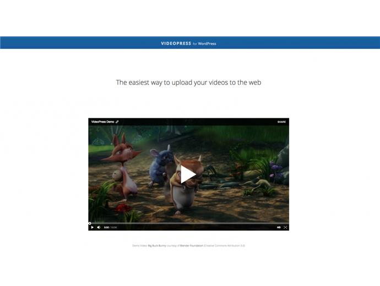Toggle HD quality in the player

279,228
